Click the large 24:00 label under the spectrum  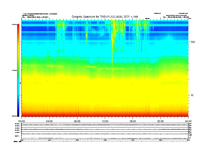[188, 121]
